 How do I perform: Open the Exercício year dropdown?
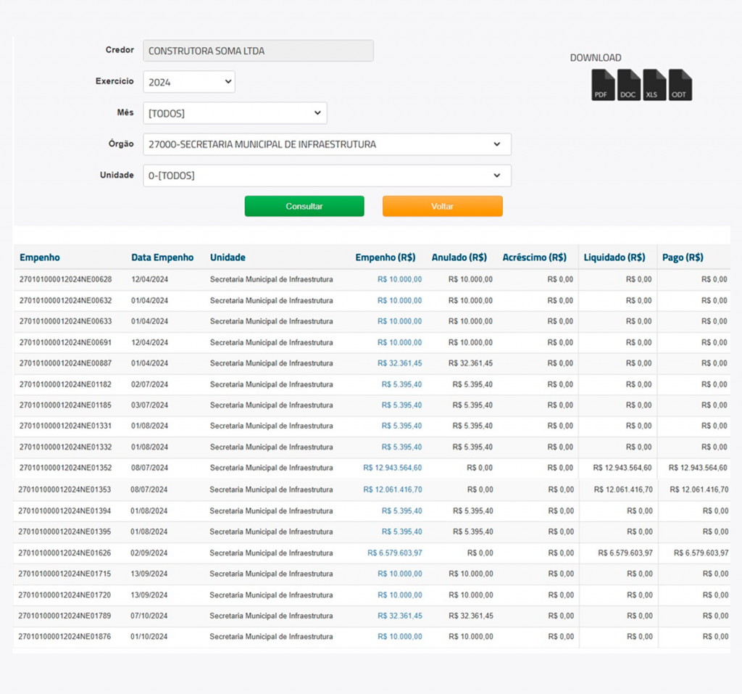click(x=188, y=82)
